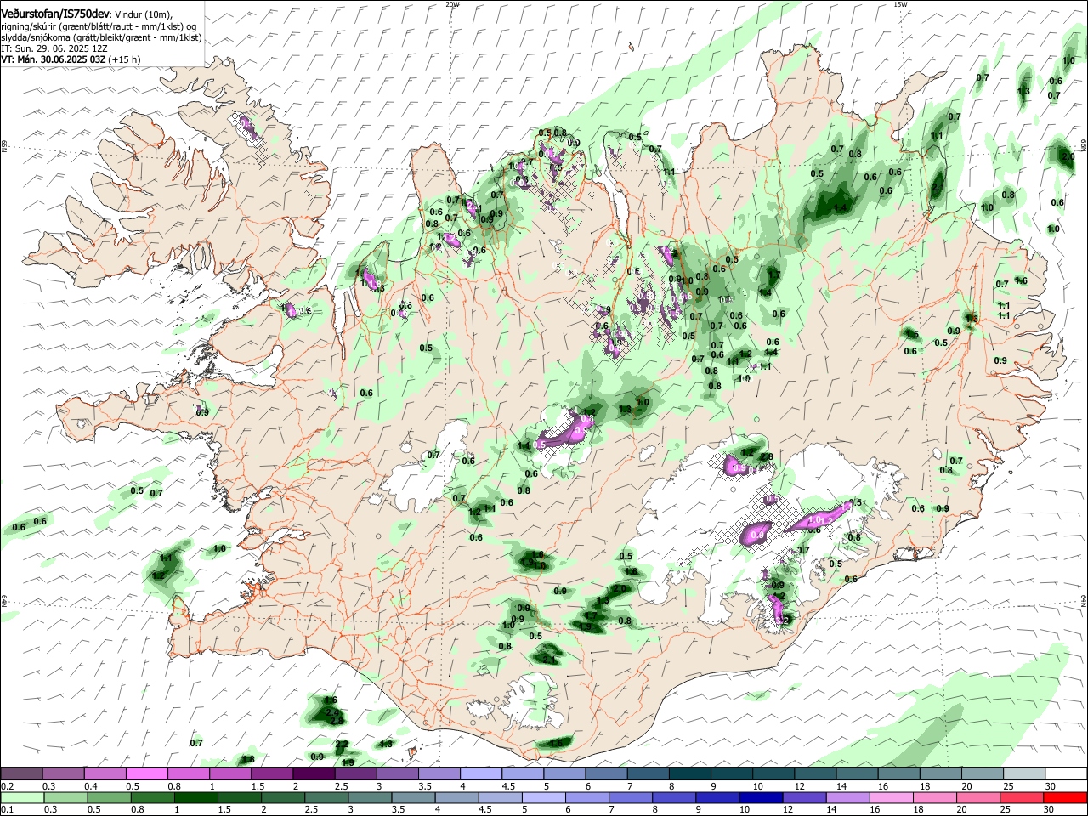
Task: Pick the red 25 swatch in lower legend row
Action: 1022,797
